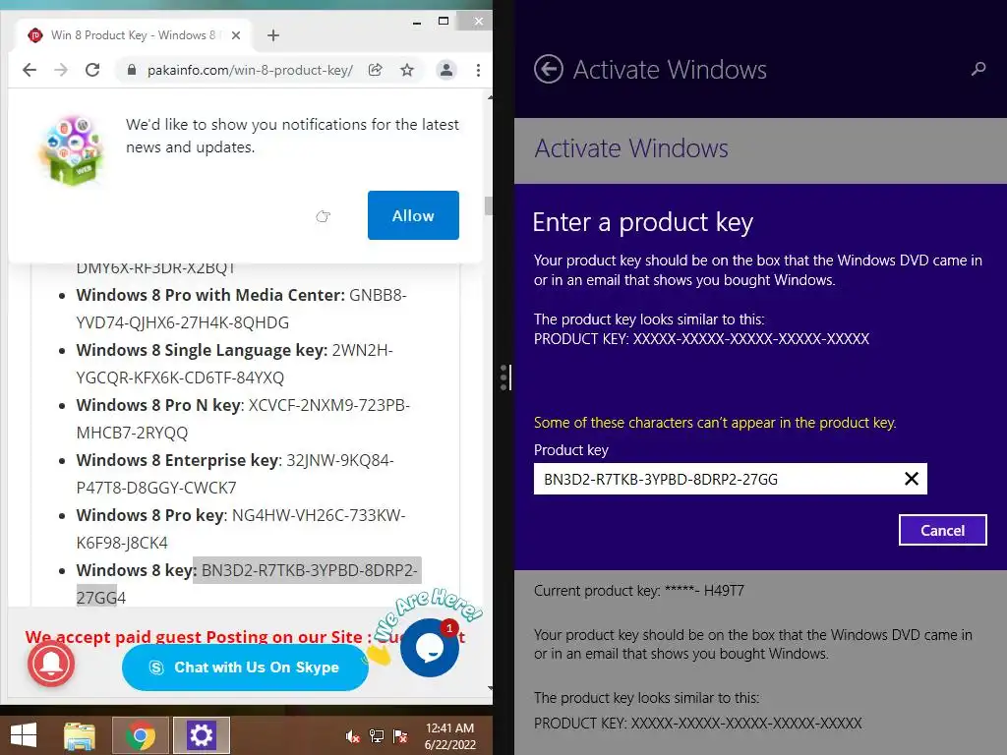The image size is (1007, 755).
Task: Cancel the product key dialog
Action: click(942, 530)
